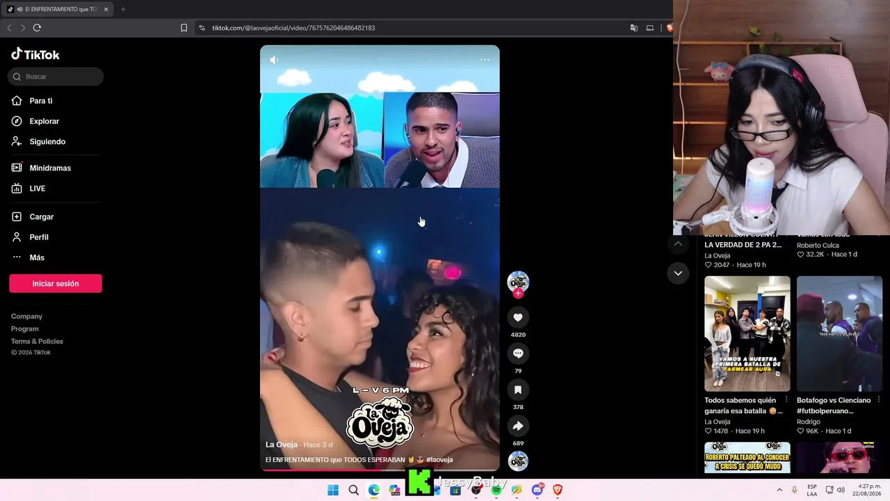
Task: Reload the TikTok page
Action: [37, 28]
